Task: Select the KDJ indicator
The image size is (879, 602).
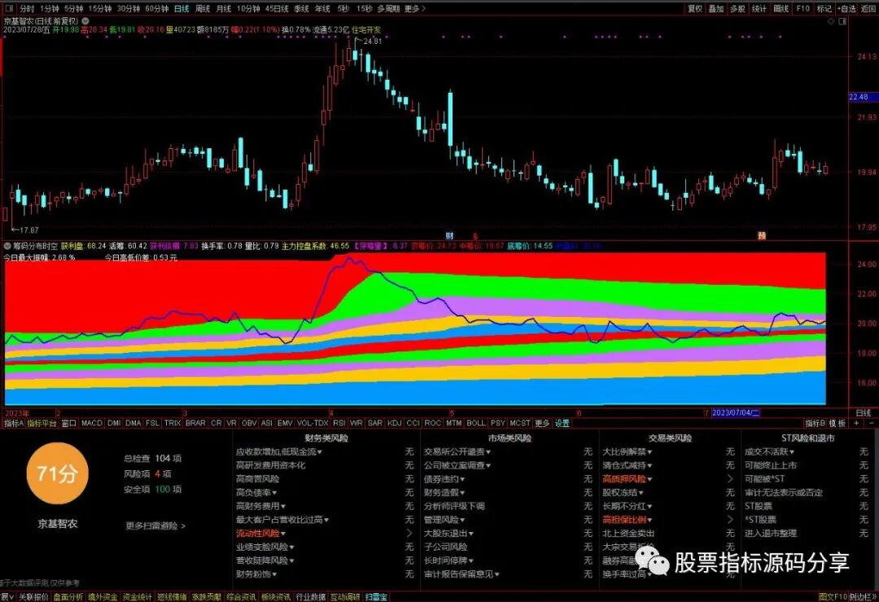Action: (x=395, y=423)
